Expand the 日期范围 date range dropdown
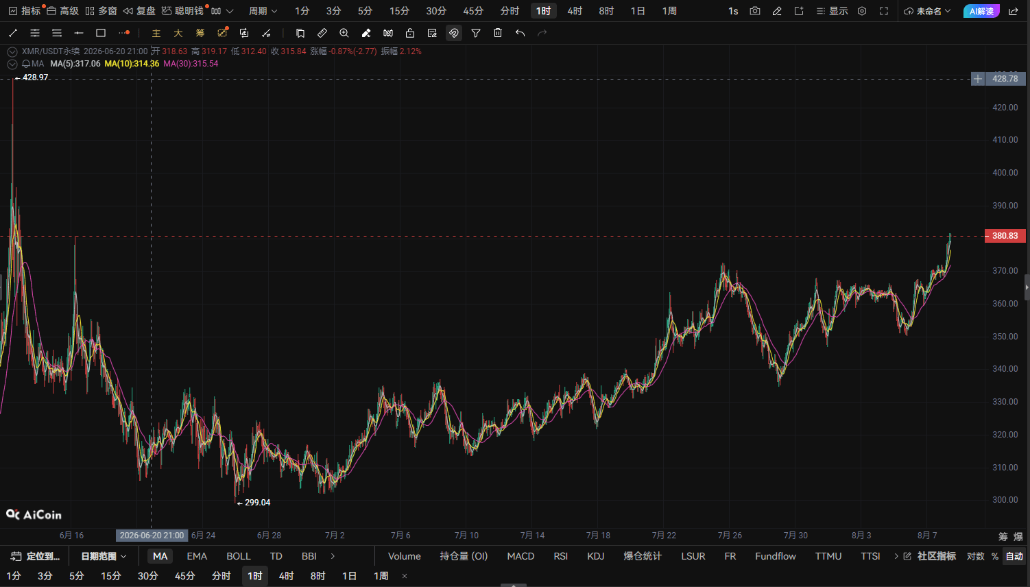Image resolution: width=1030 pixels, height=587 pixels. click(104, 556)
